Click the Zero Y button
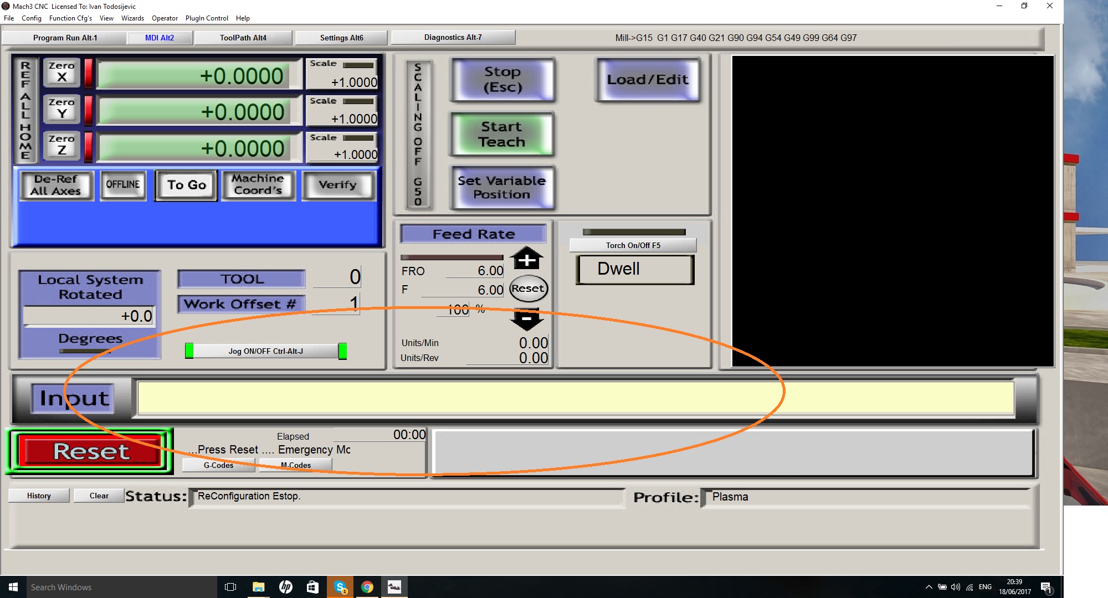The height and width of the screenshot is (598, 1108). click(61, 109)
